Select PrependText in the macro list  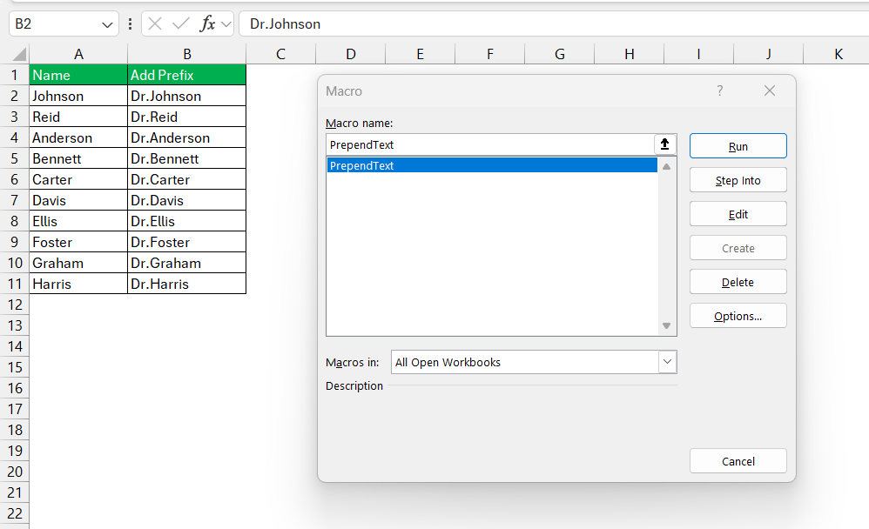(492, 165)
